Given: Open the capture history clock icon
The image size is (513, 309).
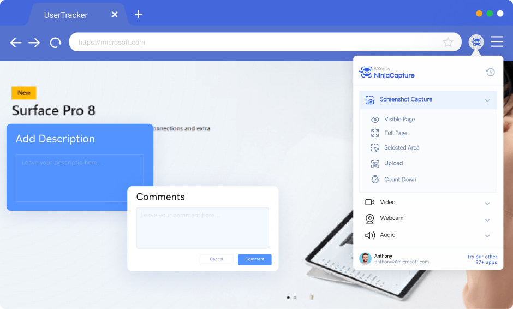Looking at the screenshot, I should tap(490, 72).
